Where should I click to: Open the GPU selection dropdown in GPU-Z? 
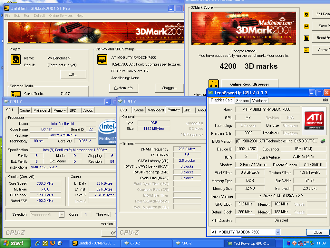(x=278, y=232)
